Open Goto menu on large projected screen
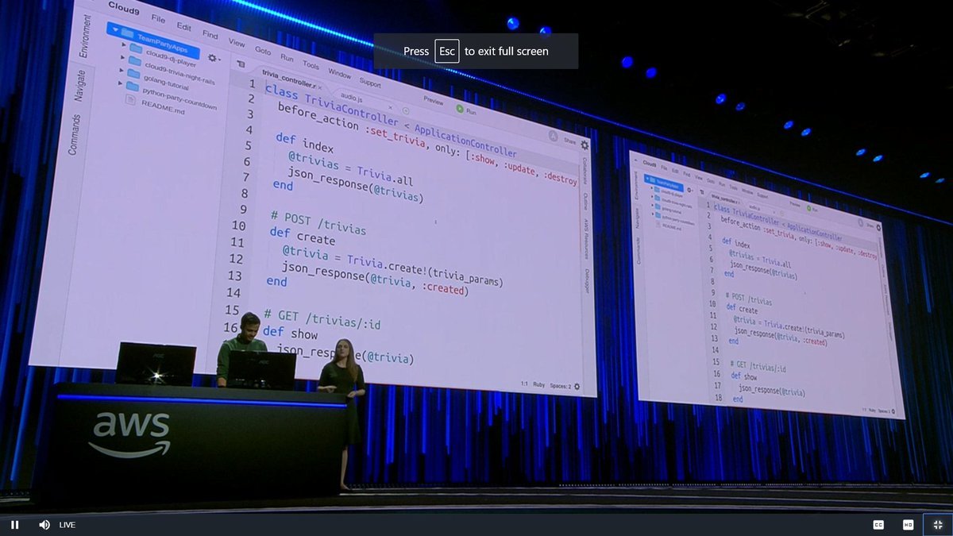 [x=263, y=50]
